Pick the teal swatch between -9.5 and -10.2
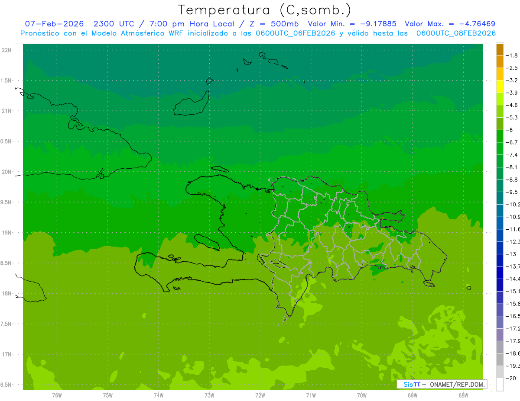Viewport: 520px width, 401px height. click(500, 198)
